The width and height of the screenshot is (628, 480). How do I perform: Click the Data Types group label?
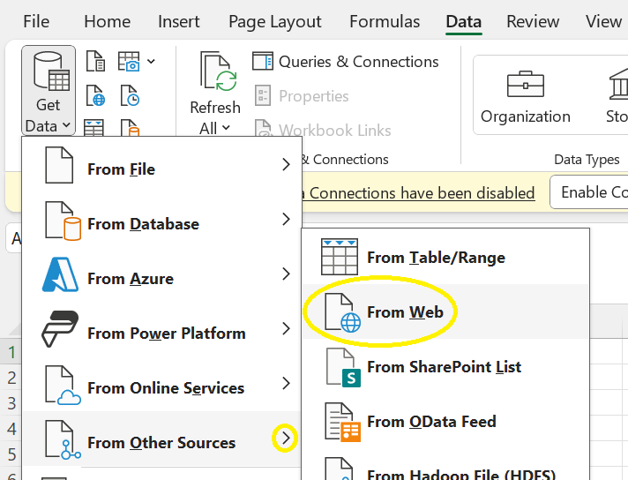(x=587, y=160)
